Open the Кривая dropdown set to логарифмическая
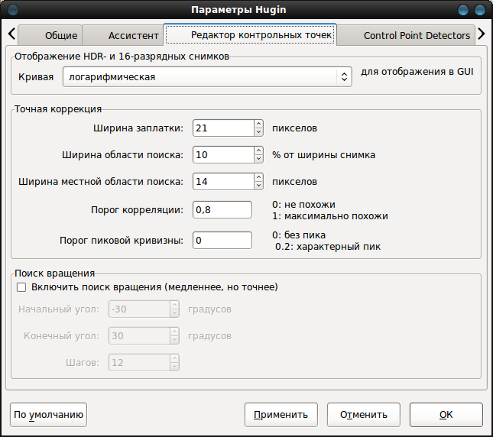 207,76
